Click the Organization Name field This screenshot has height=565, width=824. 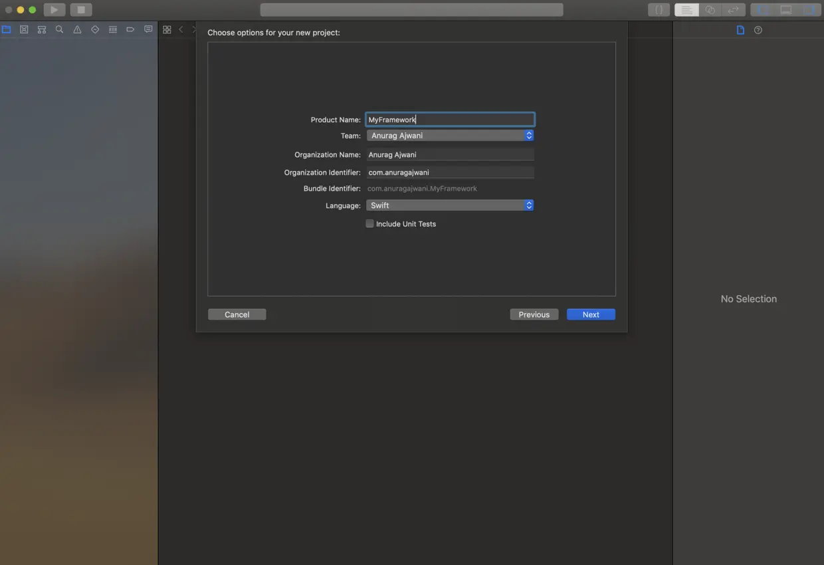(x=450, y=154)
